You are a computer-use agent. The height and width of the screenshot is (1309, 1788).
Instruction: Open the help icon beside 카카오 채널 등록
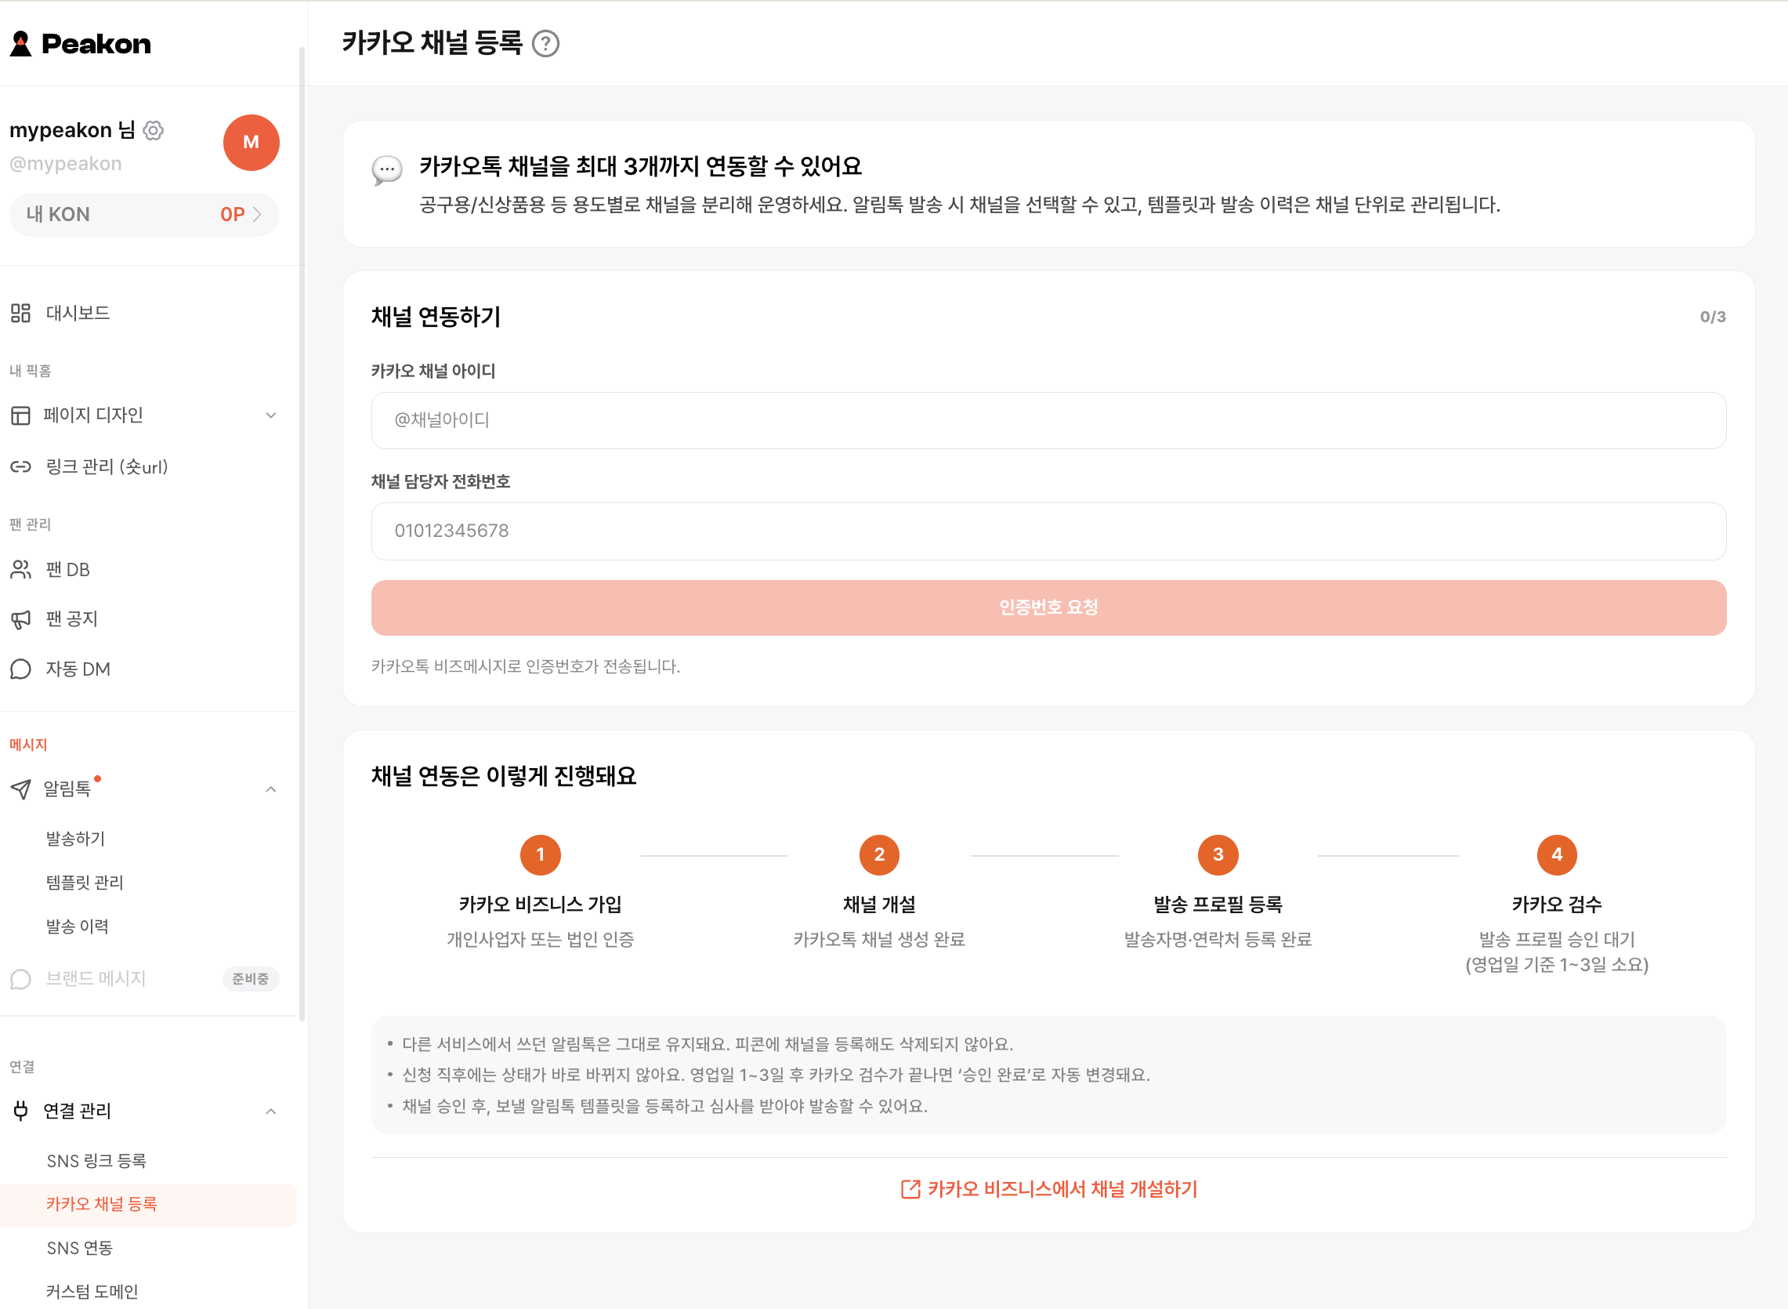[x=545, y=44]
